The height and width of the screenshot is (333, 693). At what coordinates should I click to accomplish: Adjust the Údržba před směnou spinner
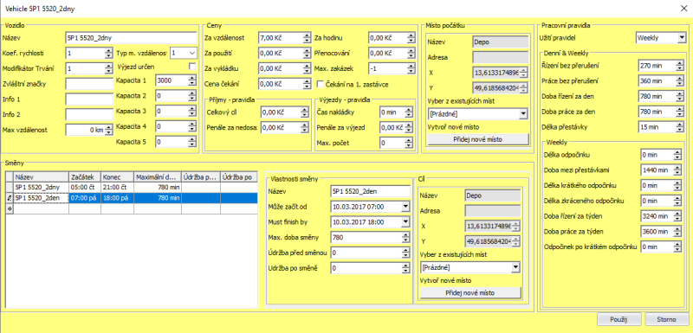point(406,253)
